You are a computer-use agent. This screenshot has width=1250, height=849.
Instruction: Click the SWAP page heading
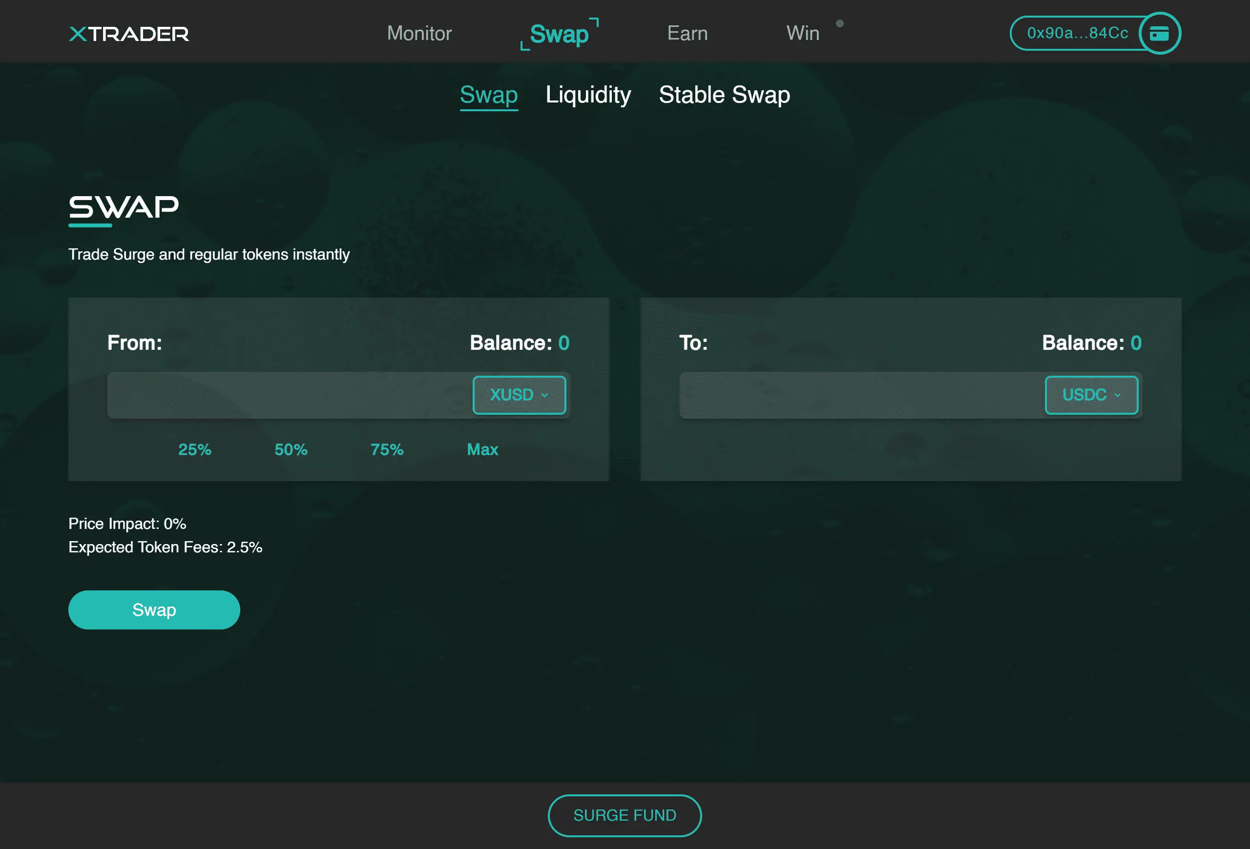coord(124,207)
